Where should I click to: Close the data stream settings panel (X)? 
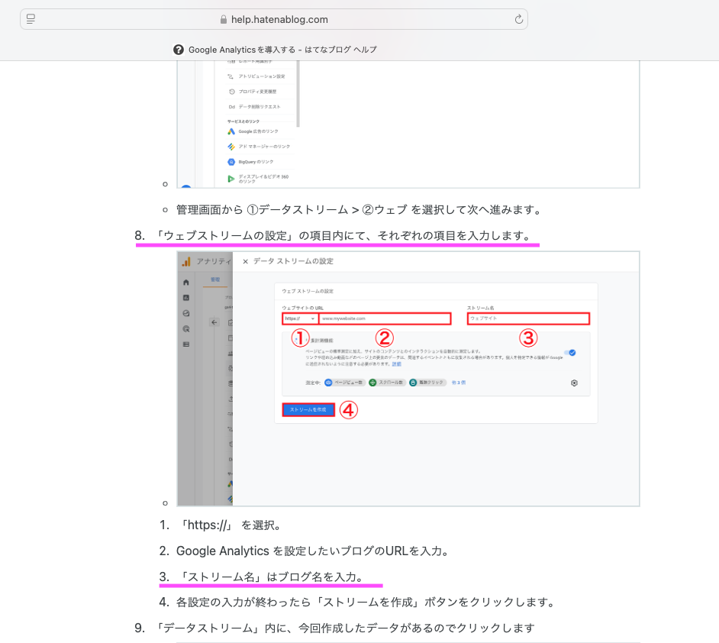pos(245,261)
